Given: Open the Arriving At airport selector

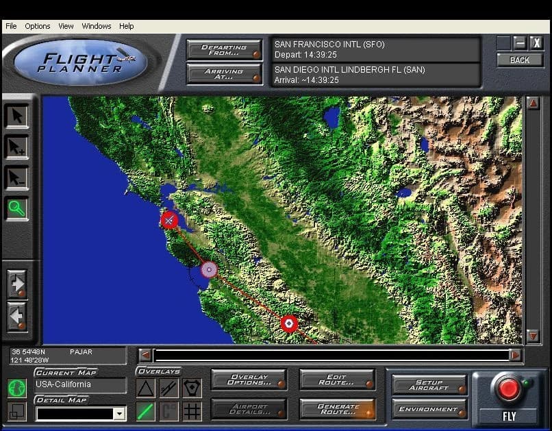Looking at the screenshot, I should [224, 73].
